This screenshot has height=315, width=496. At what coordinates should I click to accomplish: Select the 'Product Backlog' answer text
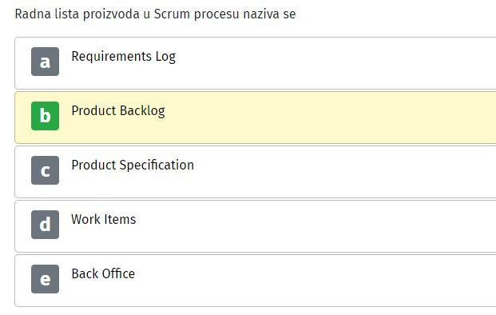coord(118,111)
